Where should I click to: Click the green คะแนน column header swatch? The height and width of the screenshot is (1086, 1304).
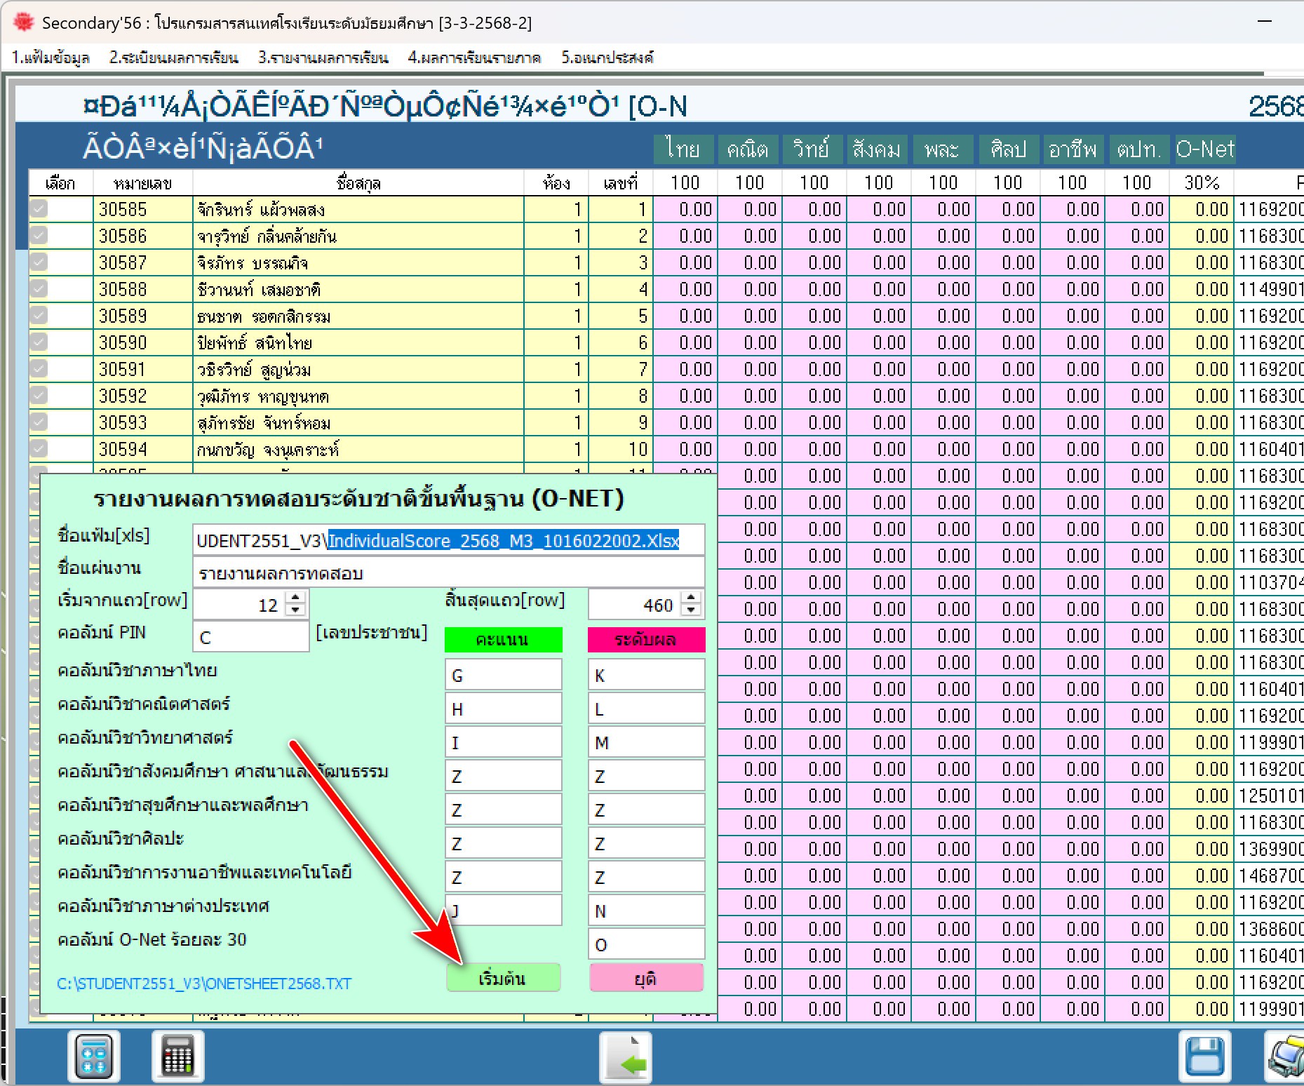[x=503, y=639]
